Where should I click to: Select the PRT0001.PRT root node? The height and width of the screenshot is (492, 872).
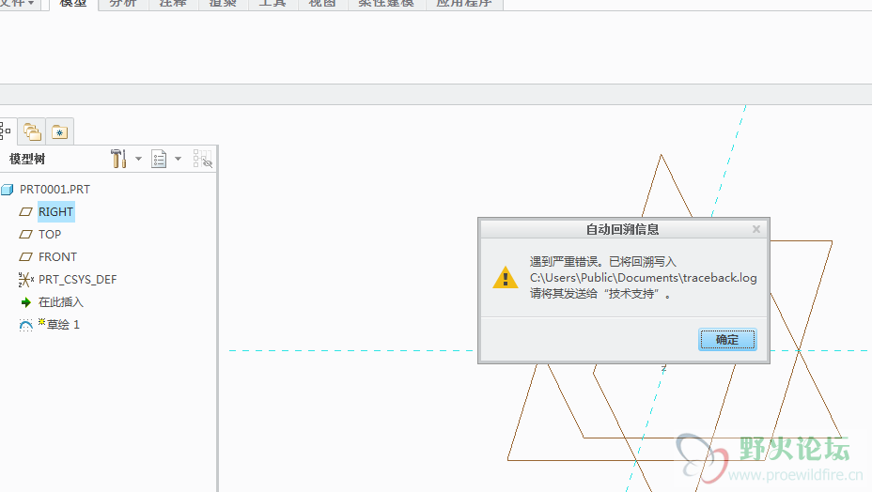click(x=54, y=190)
